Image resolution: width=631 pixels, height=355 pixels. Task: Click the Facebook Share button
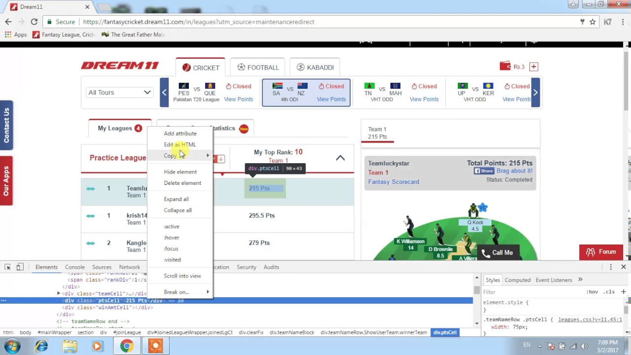click(x=484, y=171)
